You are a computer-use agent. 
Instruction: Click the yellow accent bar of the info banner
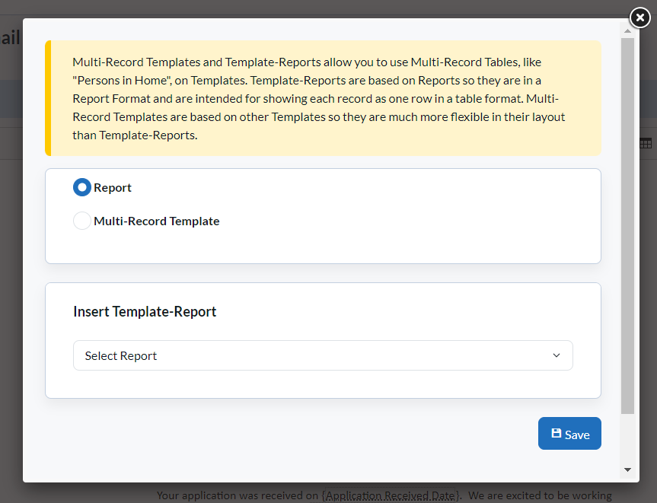coord(48,98)
